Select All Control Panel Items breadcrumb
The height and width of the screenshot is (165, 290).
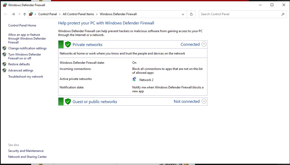point(78,14)
